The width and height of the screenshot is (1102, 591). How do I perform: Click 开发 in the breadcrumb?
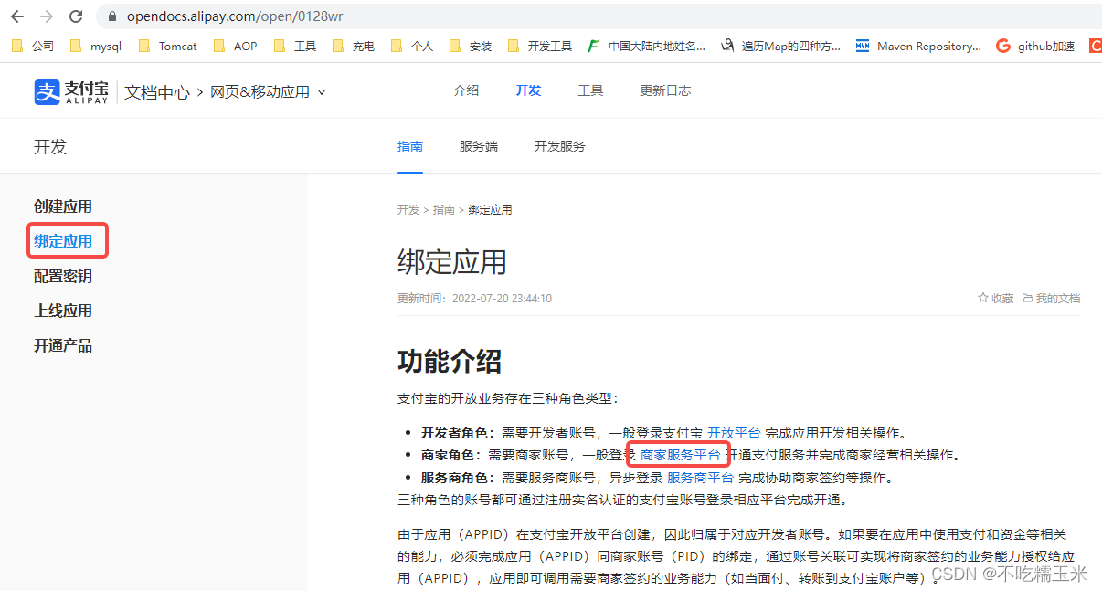[408, 209]
